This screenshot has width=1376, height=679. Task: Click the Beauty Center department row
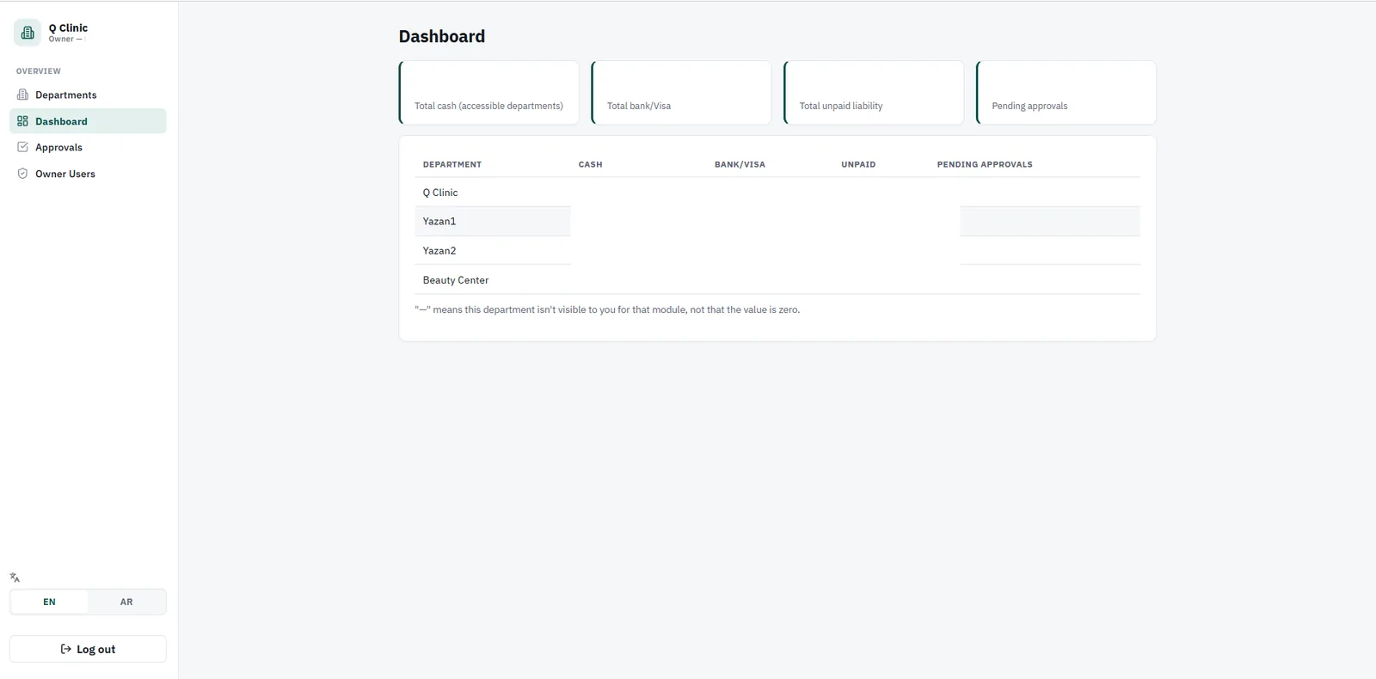(777, 279)
